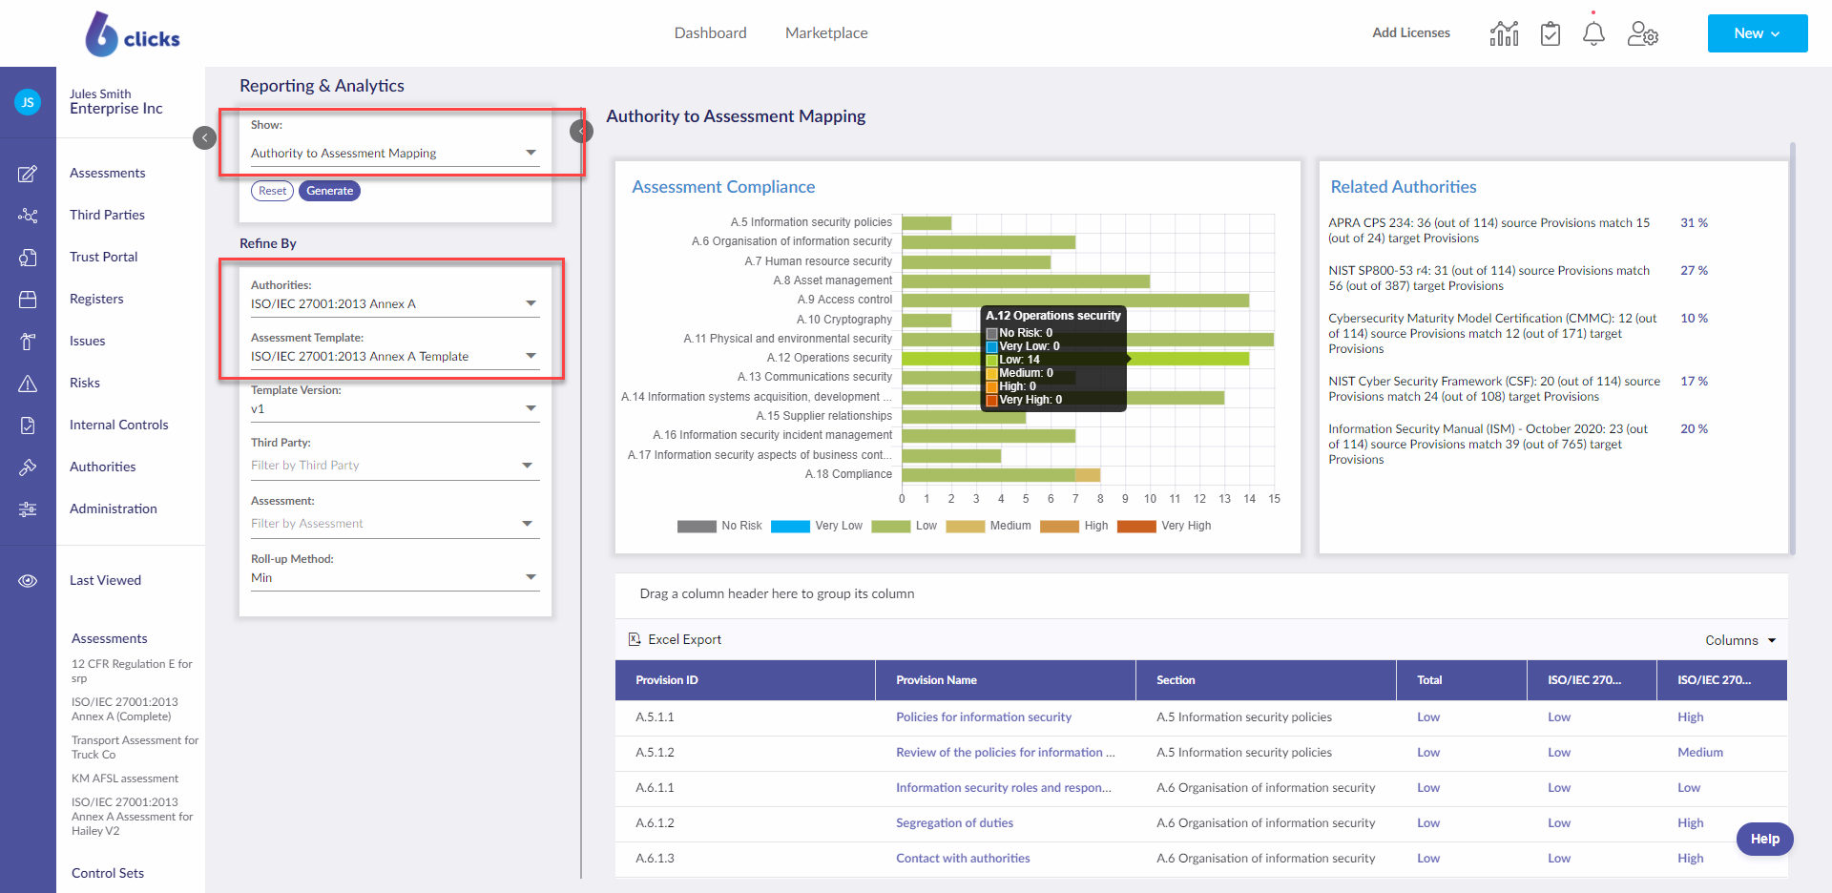Viewport: 1832px width, 893px height.
Task: Toggle the Very High legend swatch
Action: (1136, 527)
